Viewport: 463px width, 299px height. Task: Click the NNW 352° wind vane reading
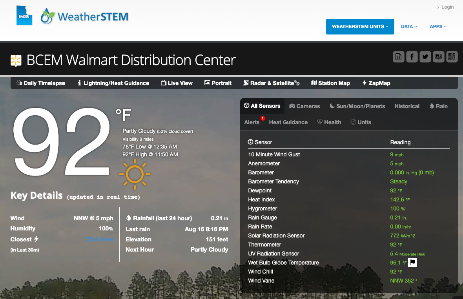point(404,281)
